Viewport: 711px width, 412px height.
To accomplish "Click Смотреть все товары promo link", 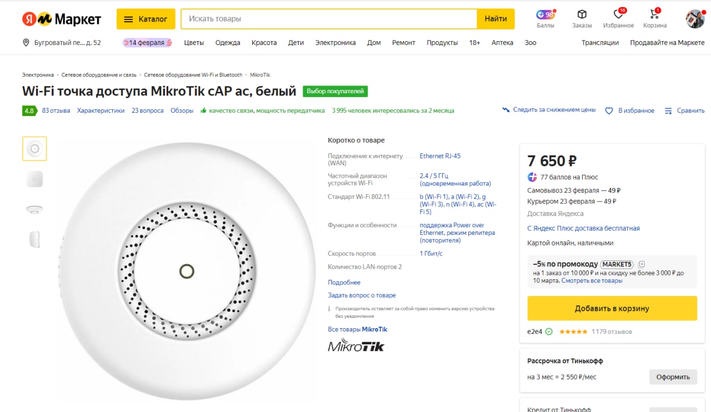I will (592, 280).
